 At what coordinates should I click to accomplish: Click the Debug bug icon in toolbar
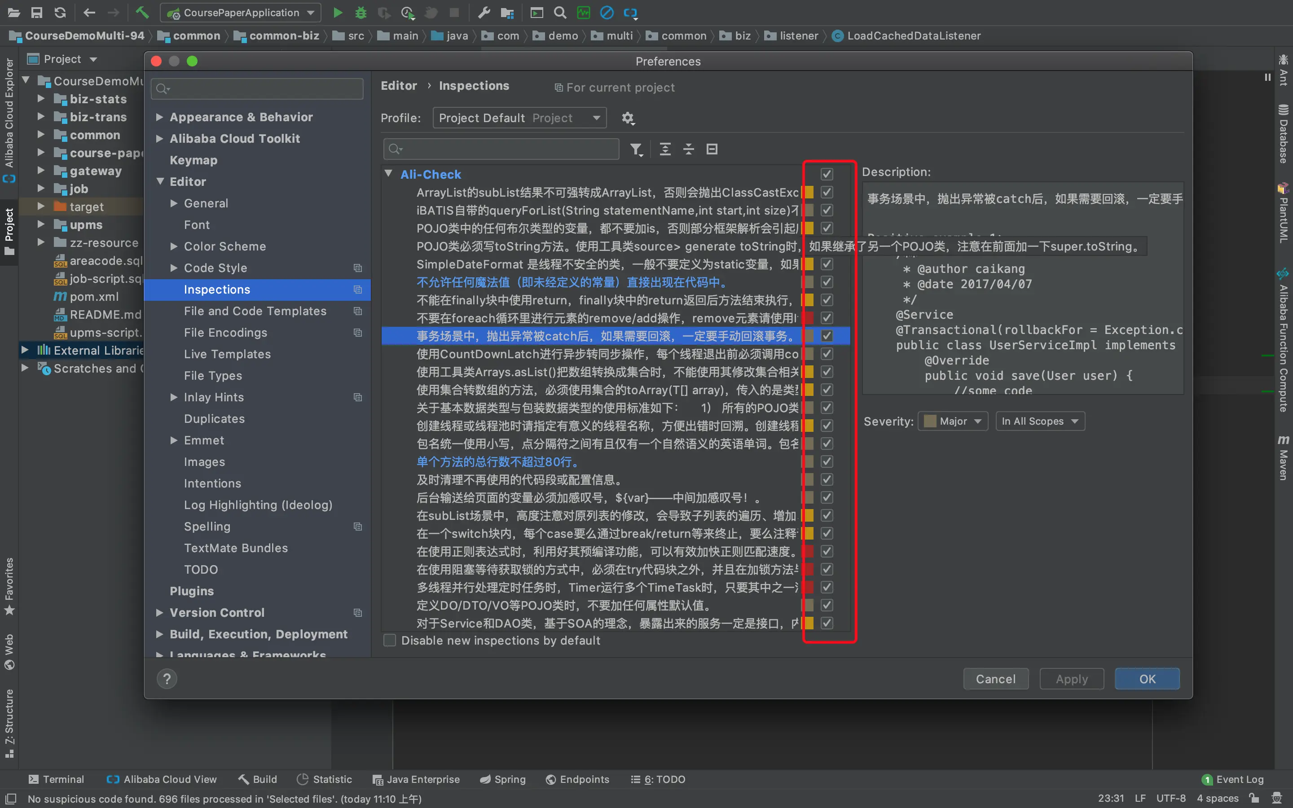pyautogui.click(x=361, y=12)
